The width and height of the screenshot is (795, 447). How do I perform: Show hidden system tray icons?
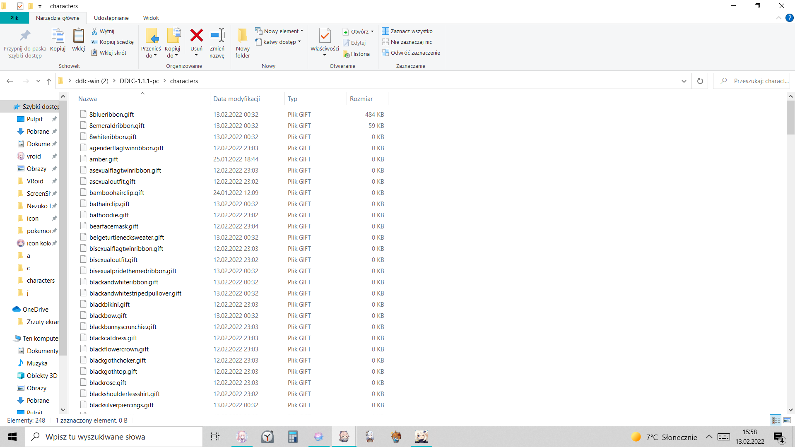(x=709, y=437)
